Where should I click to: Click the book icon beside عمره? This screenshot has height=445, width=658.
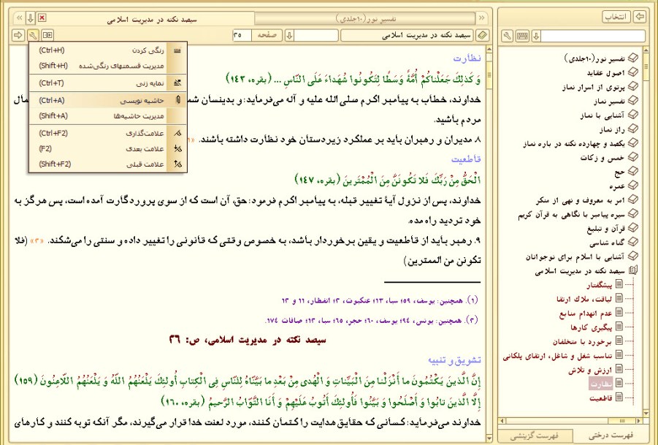[633, 185]
